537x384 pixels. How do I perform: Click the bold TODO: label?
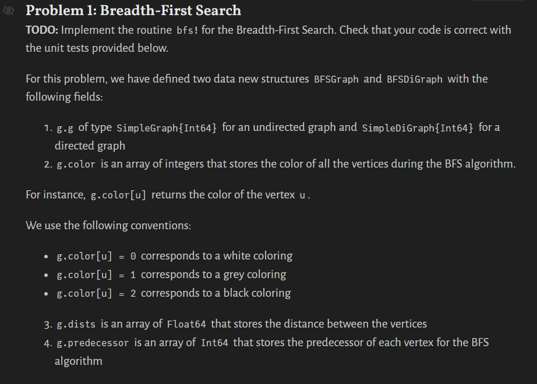click(41, 30)
